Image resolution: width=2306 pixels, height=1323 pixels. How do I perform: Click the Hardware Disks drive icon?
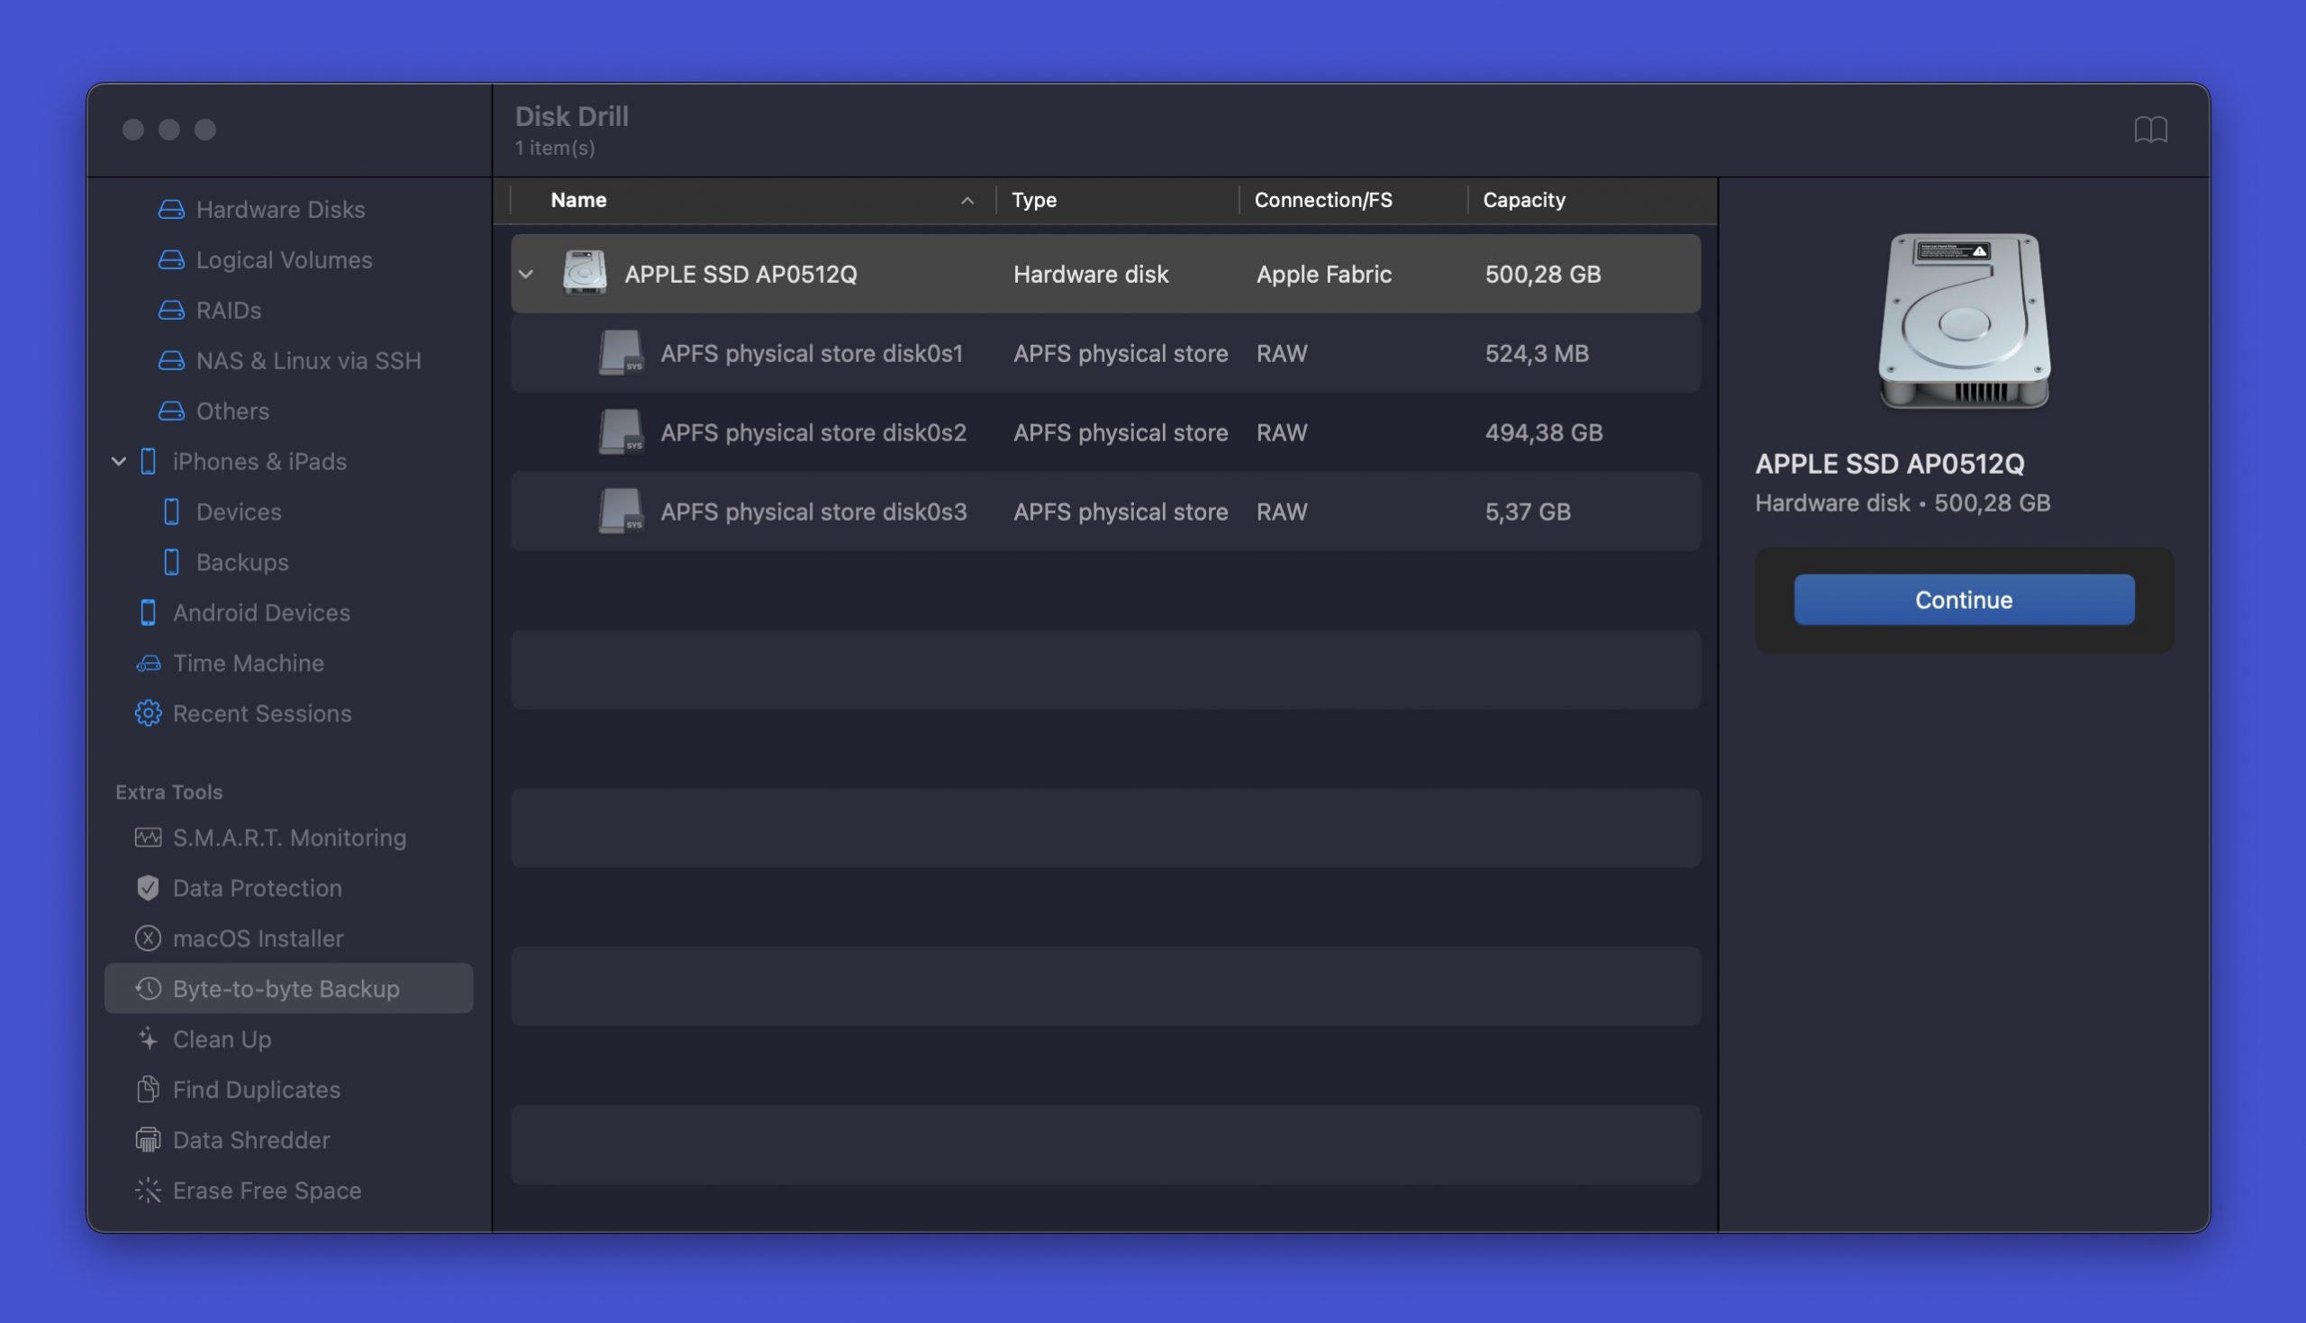pyautogui.click(x=171, y=210)
